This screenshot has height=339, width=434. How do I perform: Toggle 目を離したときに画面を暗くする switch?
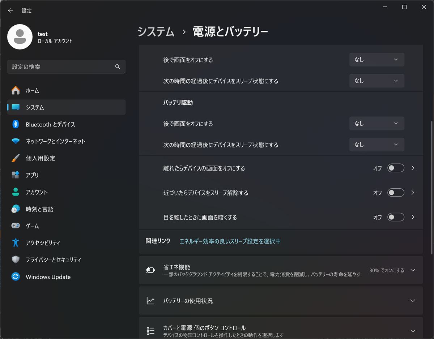click(396, 217)
